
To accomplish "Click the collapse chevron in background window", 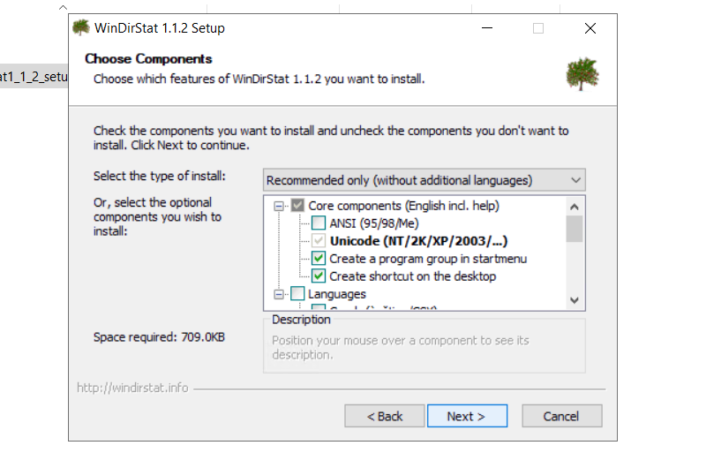I will [x=63, y=7].
